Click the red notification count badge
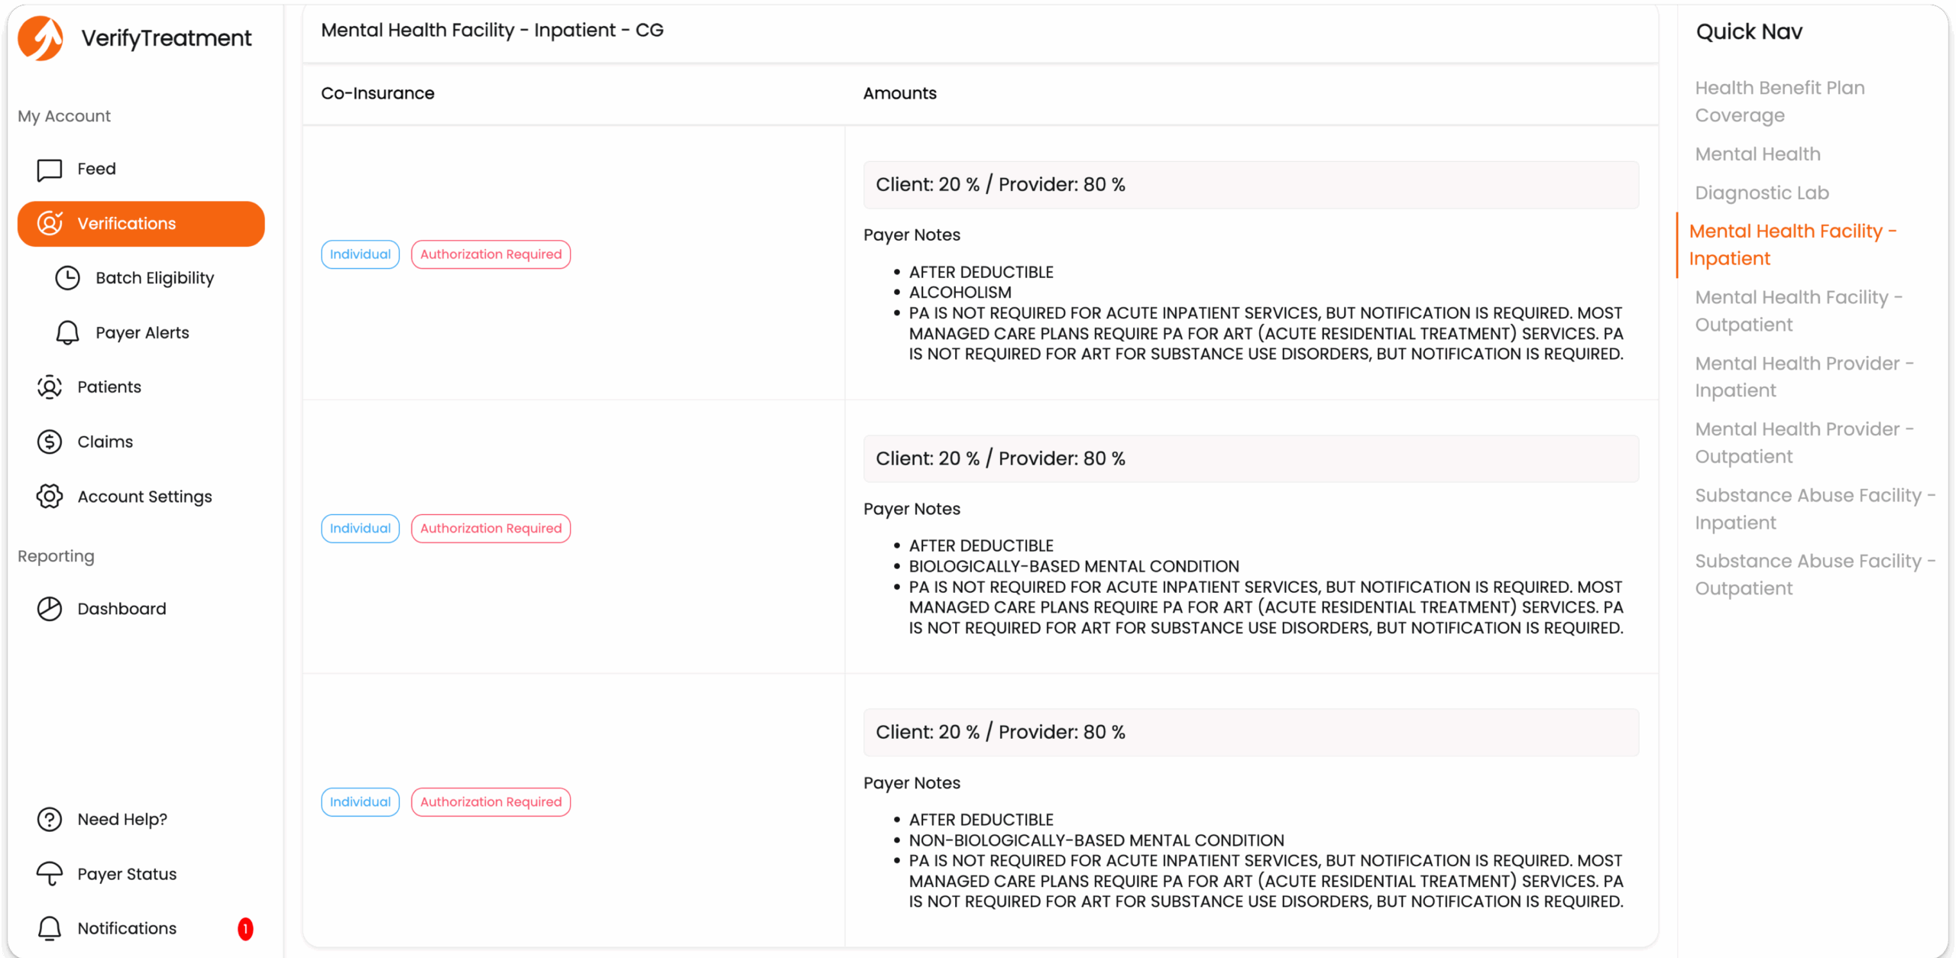This screenshot has height=958, width=1956. 245,928
